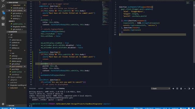Image resolution: width=195 pixels, height=109 pixels.
Task: Change language mode JavaScript in status bar
Action: tap(175, 108)
